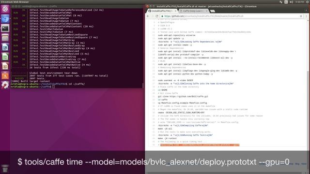Click the Chromium window title bar
The width and height of the screenshot is (310, 174).
(227, 6)
